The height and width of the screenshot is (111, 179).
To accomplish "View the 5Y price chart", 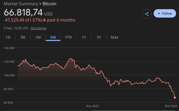I will tap(99, 37).
